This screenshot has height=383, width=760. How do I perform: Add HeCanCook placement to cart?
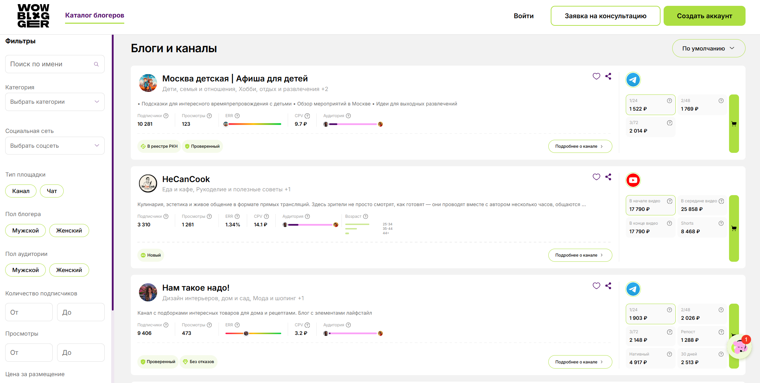734,228
